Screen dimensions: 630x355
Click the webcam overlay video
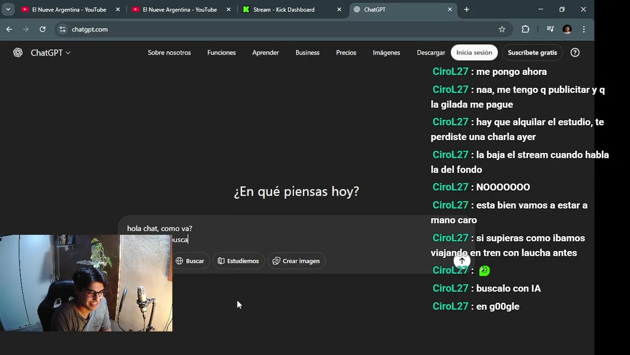(86, 283)
